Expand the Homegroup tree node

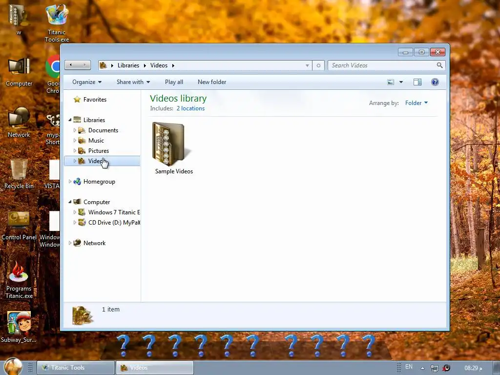(70, 182)
